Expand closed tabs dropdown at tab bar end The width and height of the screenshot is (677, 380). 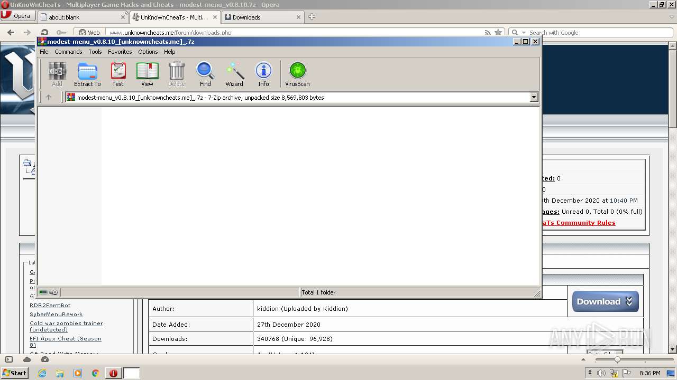(x=671, y=17)
